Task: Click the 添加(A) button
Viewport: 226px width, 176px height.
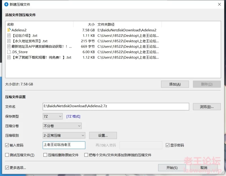Action: tap(175, 84)
